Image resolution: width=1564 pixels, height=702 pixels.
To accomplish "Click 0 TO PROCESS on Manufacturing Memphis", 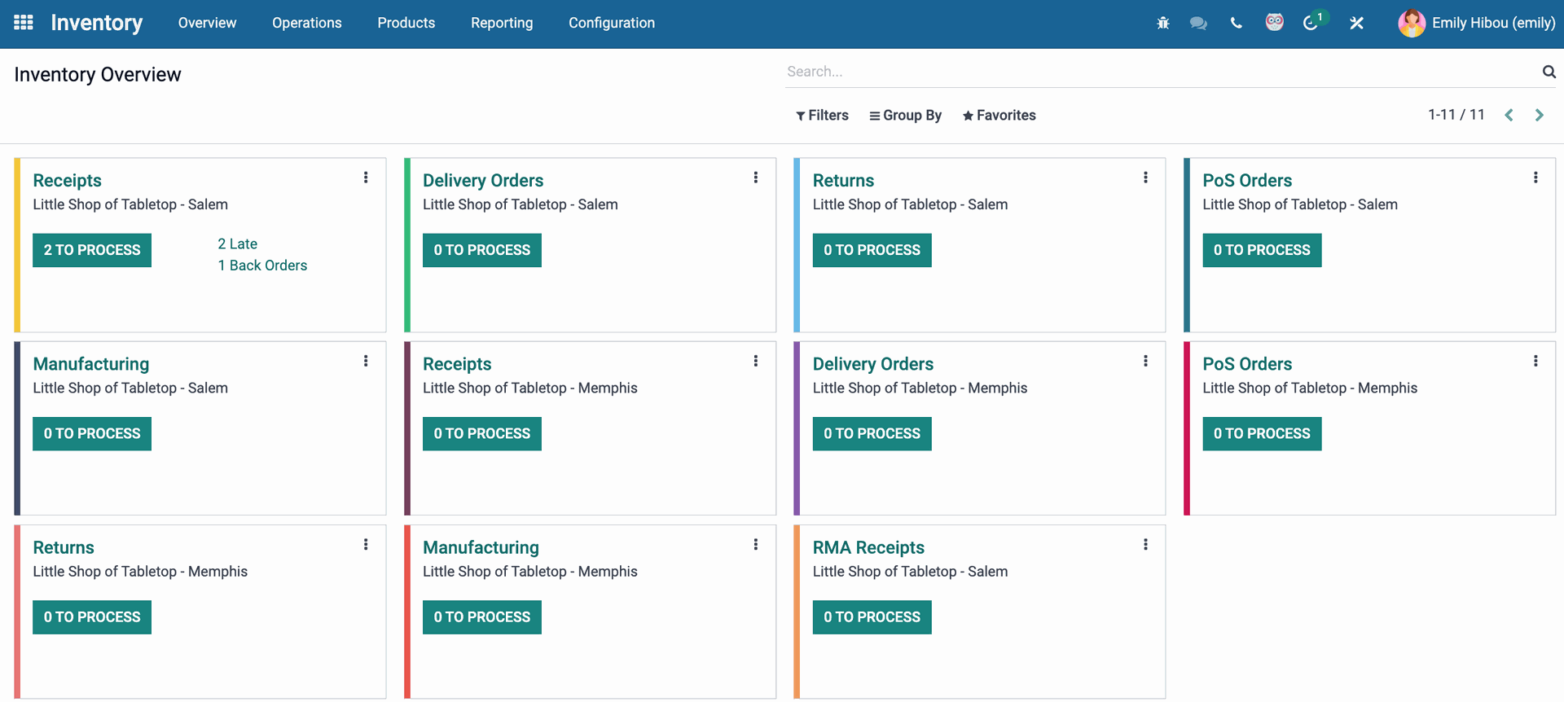I will click(482, 616).
